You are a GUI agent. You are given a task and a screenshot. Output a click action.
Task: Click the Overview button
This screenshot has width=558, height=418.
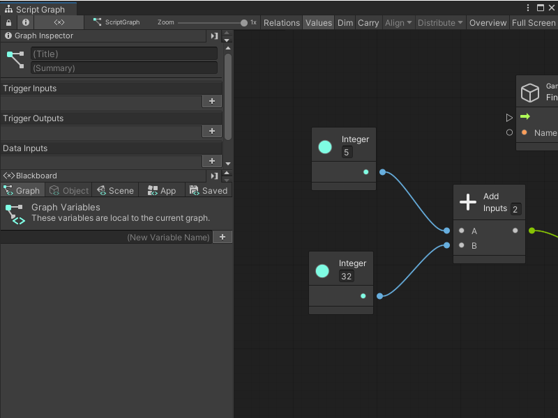point(488,22)
